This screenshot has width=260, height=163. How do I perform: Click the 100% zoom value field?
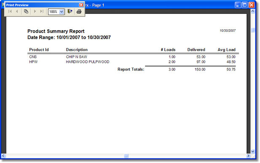[x=54, y=12]
